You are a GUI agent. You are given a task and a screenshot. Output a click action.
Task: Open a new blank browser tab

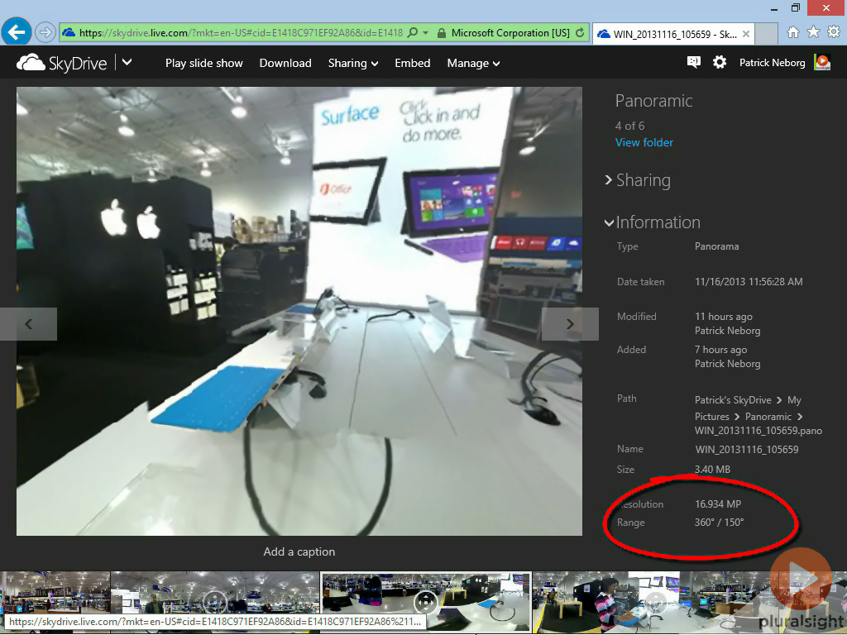click(x=766, y=34)
